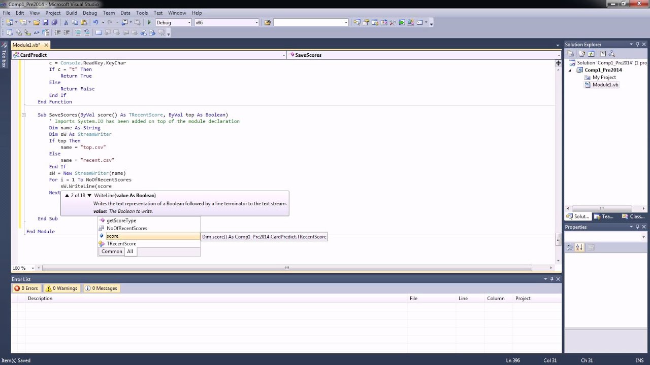Uncomment the selected lines icon

tap(87, 32)
